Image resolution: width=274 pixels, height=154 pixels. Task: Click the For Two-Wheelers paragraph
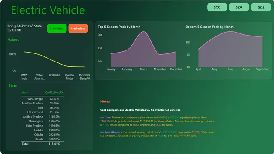click(157, 134)
